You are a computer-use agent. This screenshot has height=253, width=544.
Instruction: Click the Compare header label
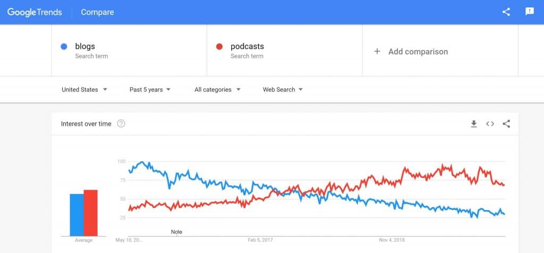coord(97,12)
